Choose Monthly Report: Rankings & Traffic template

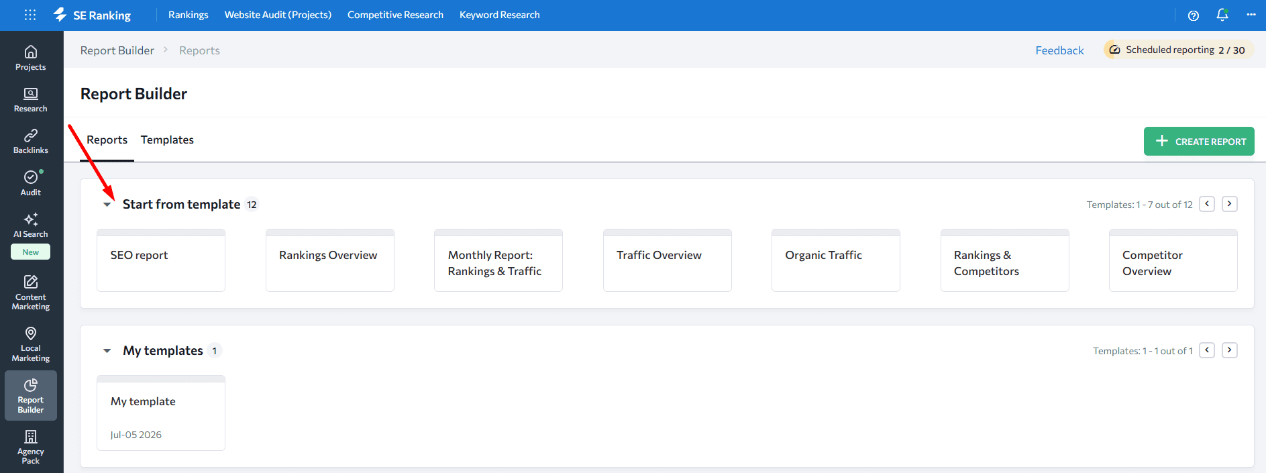[x=498, y=260]
